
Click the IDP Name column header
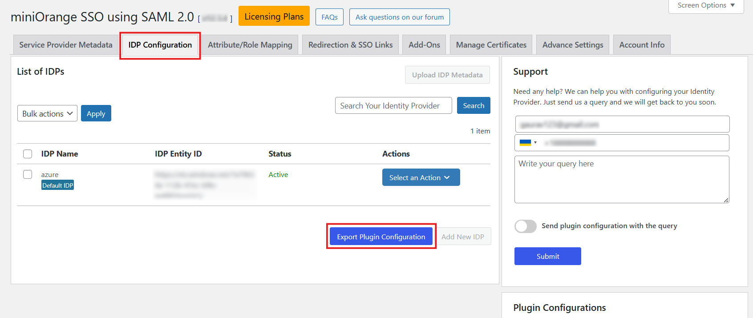(x=60, y=154)
